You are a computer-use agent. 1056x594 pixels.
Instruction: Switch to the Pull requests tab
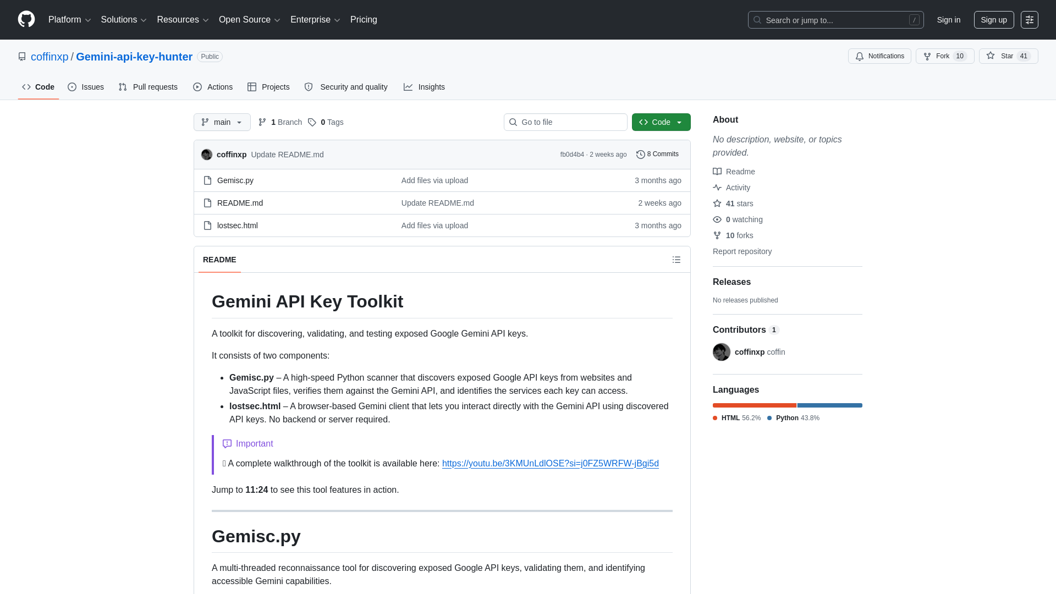click(148, 87)
